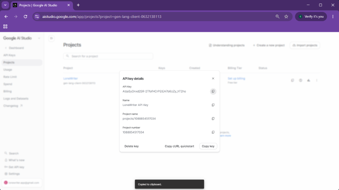The width and height of the screenshot is (339, 190).
Task: Click the copy icon in LoneWriter project row
Action: click(x=293, y=80)
